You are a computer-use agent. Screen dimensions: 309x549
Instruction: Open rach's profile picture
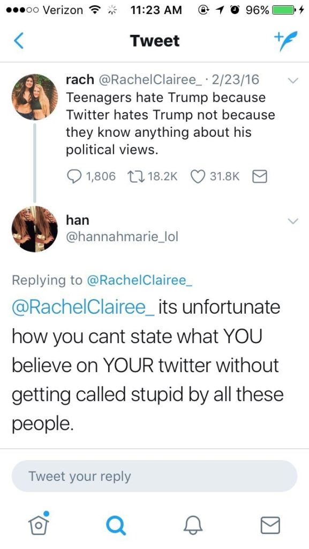35,97
